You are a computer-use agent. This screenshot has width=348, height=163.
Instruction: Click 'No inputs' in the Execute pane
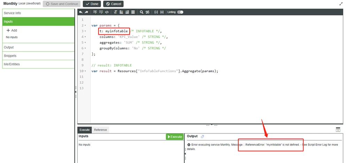point(85,145)
